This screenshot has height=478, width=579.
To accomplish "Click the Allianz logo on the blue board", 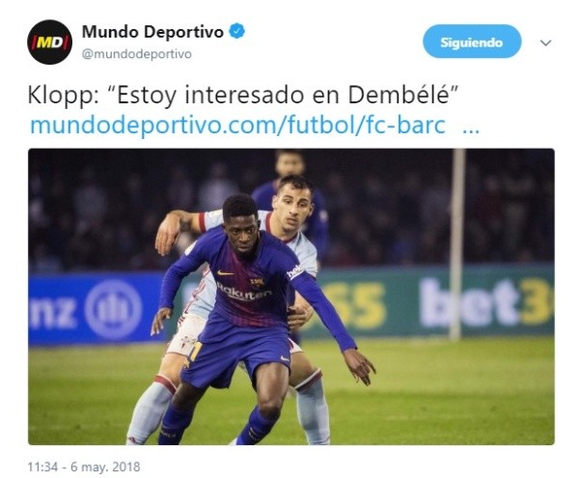I will point(113,309).
